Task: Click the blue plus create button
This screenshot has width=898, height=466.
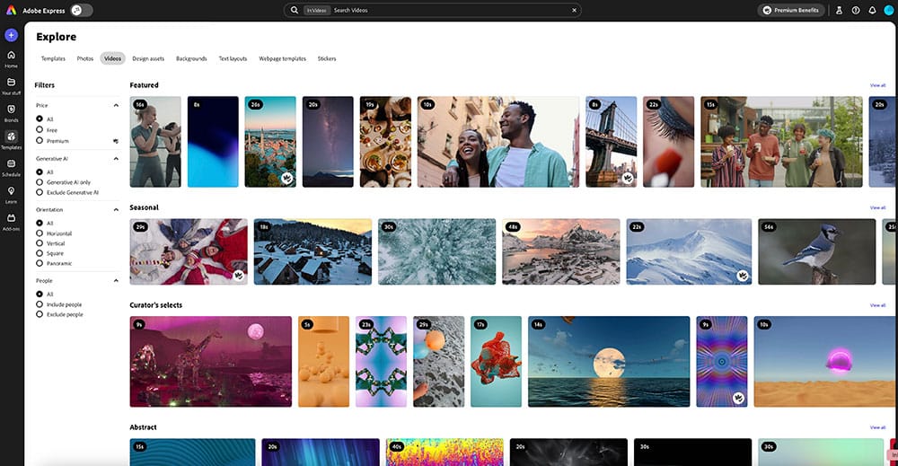Action: coord(11,35)
